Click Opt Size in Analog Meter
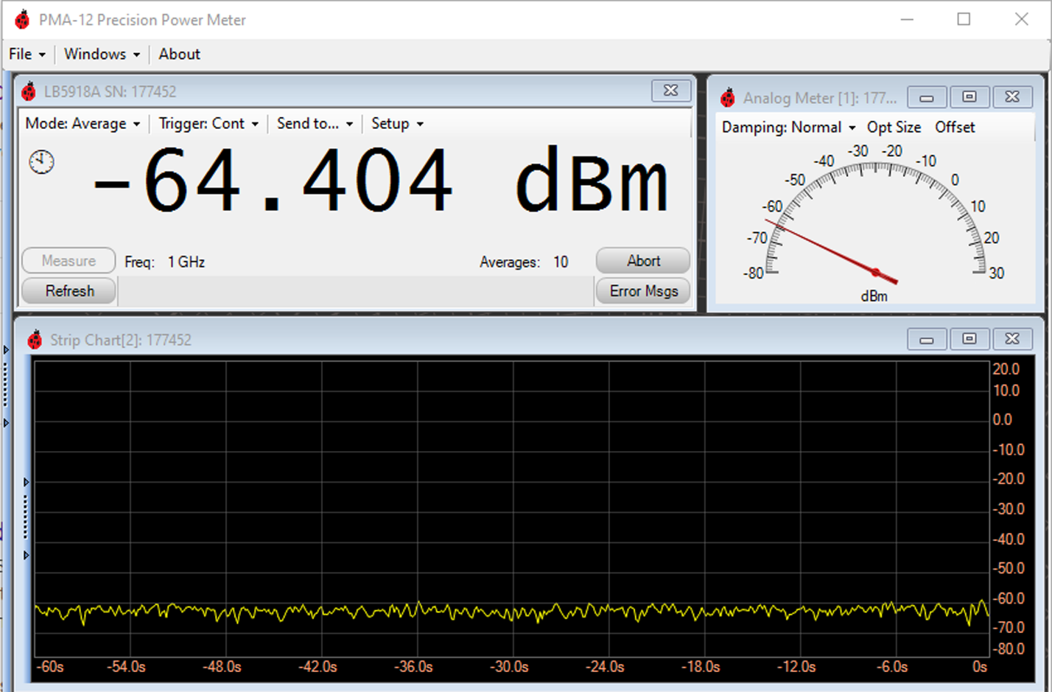 [894, 127]
